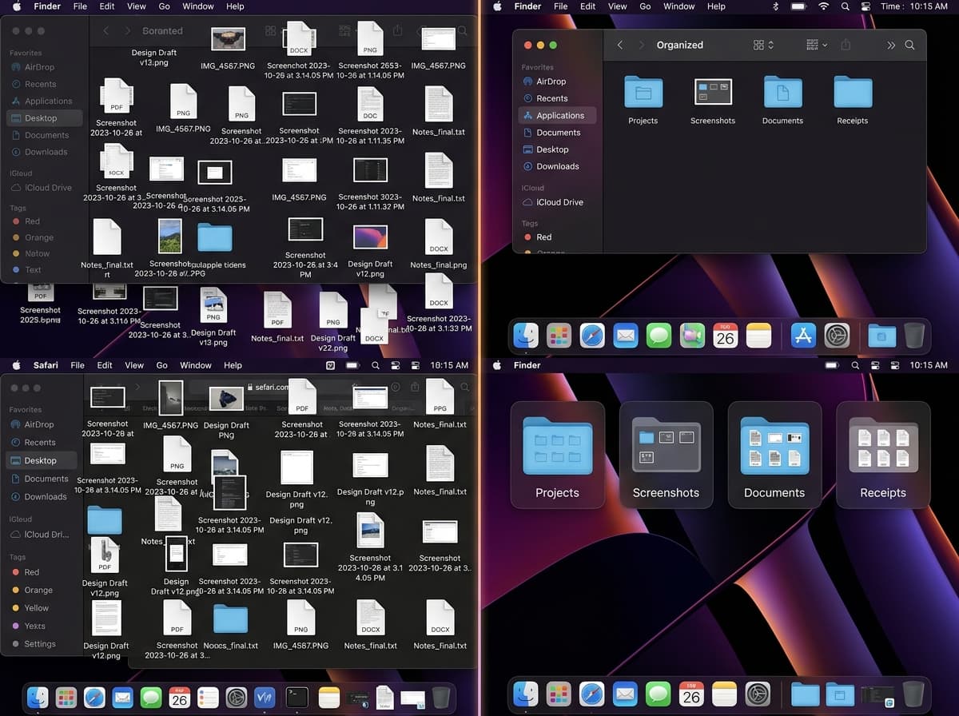
Task: Select the file Design Draft v13.png in Boranted
Action: click(x=154, y=58)
